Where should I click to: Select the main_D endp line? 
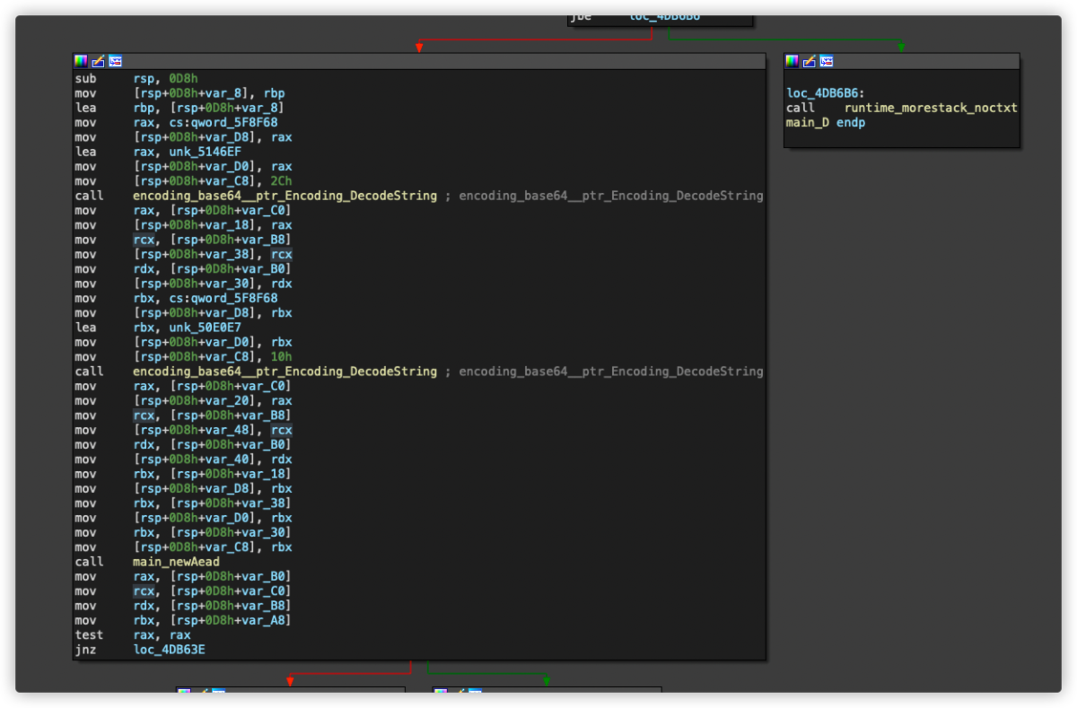(825, 123)
